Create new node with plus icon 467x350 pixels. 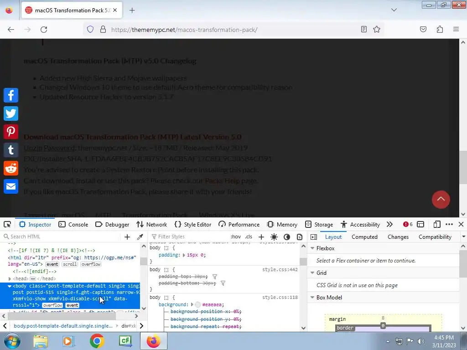[127, 237]
